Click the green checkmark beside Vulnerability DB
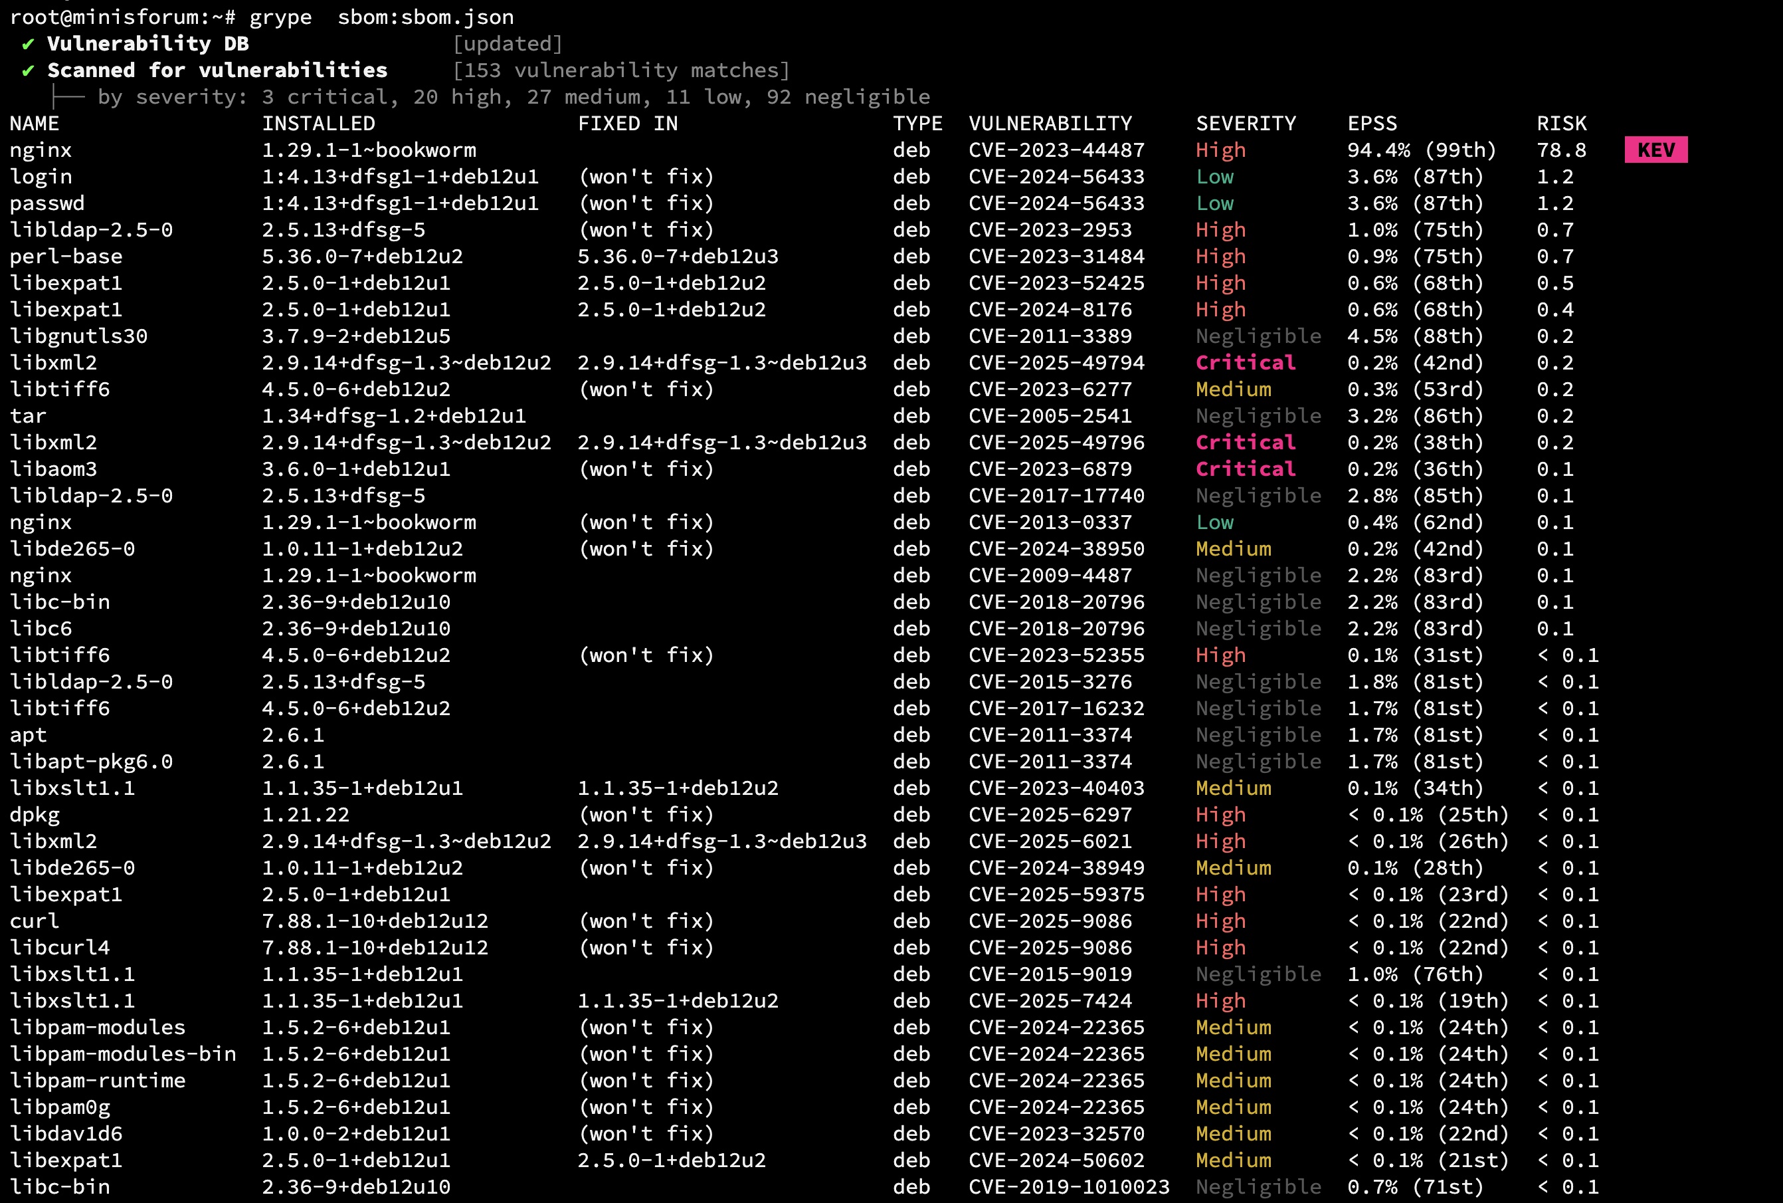 tap(29, 45)
